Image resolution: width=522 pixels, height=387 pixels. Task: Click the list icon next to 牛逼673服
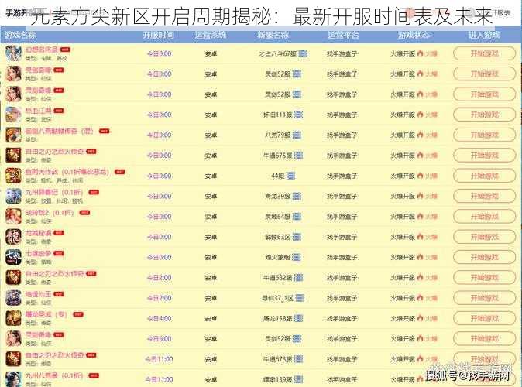299,359
